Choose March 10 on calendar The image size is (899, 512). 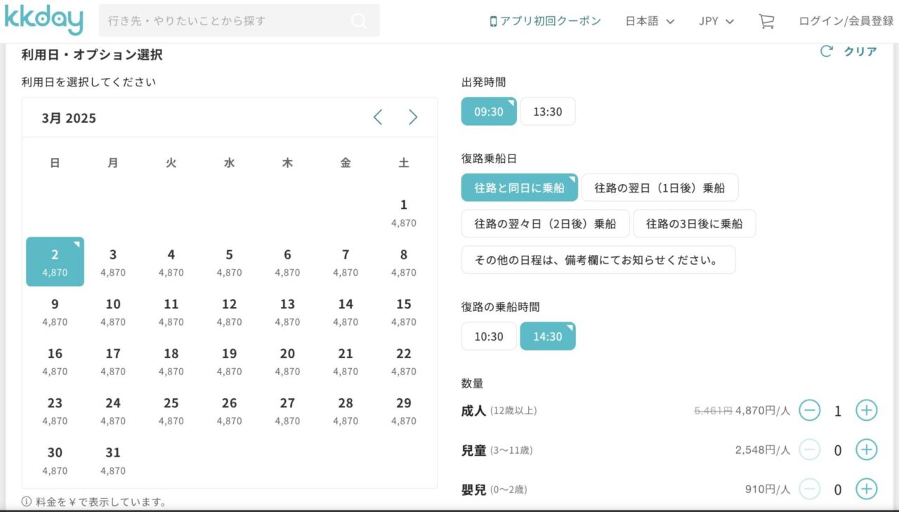click(x=113, y=311)
